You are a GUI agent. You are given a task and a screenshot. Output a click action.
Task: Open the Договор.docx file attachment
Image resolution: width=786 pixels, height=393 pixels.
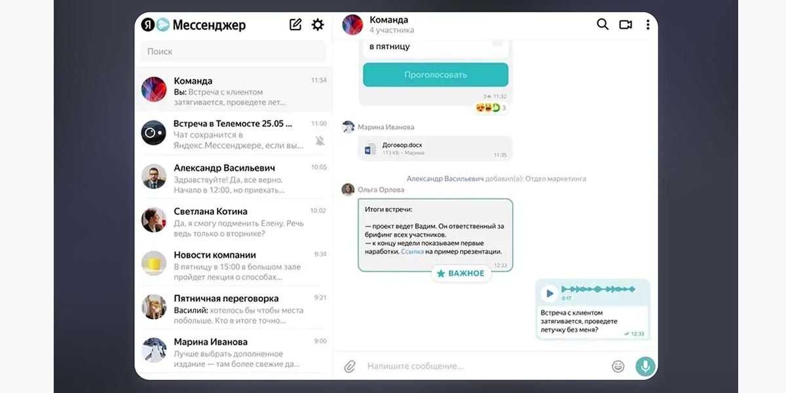click(x=435, y=149)
